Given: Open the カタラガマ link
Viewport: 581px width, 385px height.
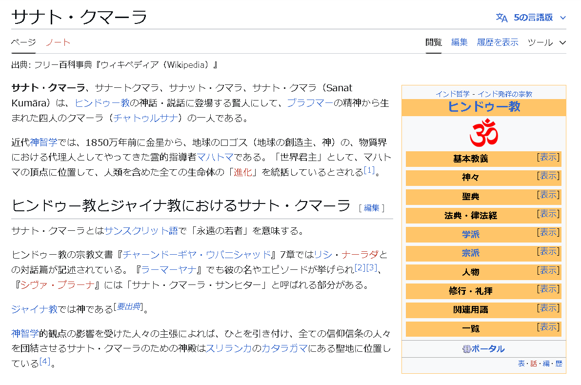Looking at the screenshot, I should point(284,348).
